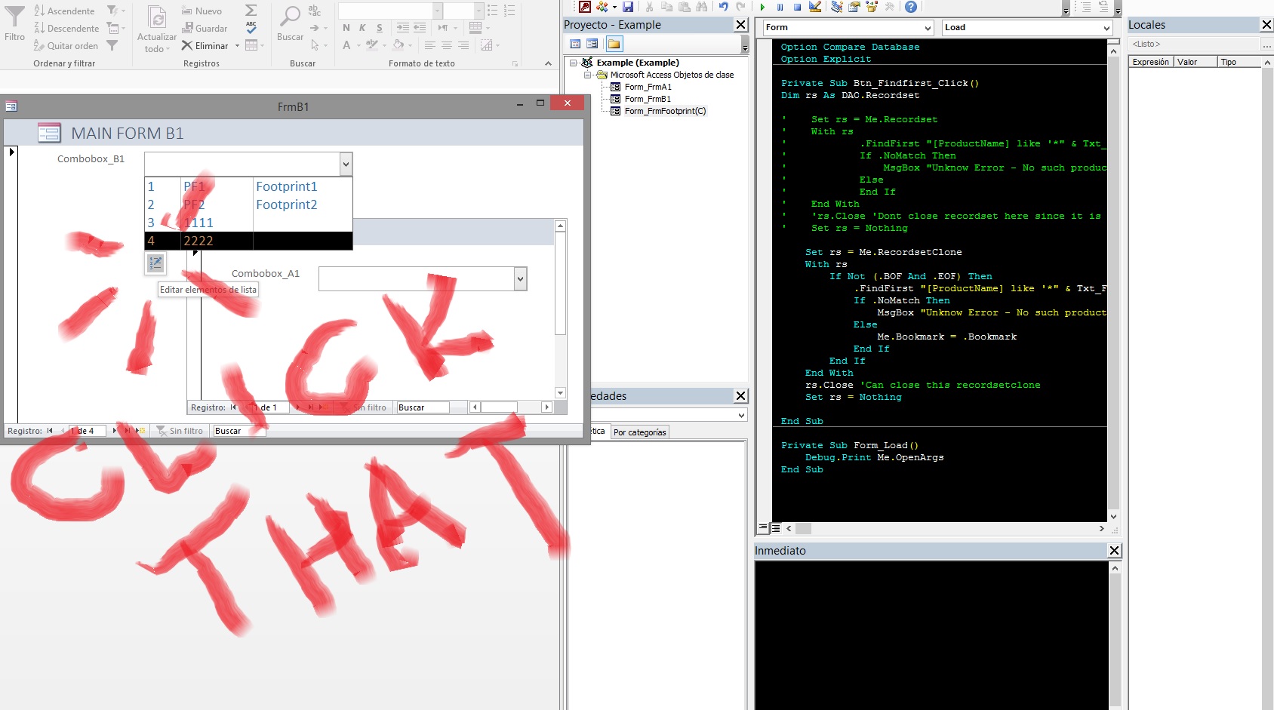This screenshot has height=710, width=1274.
Task: Click the Break (pause) icon in VBA toolbar
Action: point(780,7)
